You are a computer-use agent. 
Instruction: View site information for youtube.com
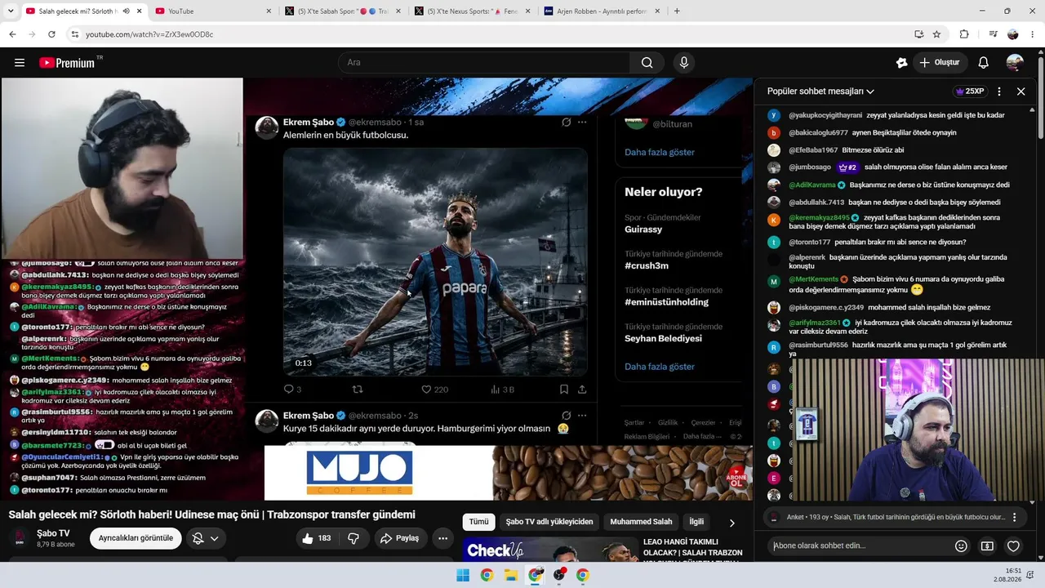tap(74, 34)
